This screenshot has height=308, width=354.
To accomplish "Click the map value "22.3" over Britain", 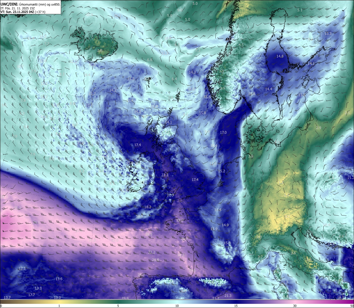I will coord(165,175).
